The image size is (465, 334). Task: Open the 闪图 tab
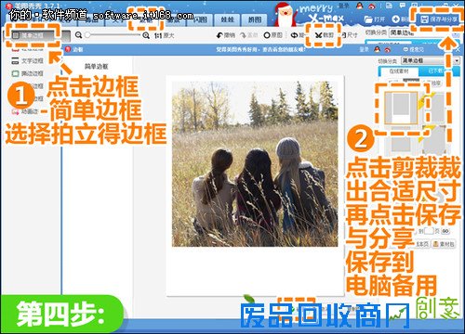200,20
